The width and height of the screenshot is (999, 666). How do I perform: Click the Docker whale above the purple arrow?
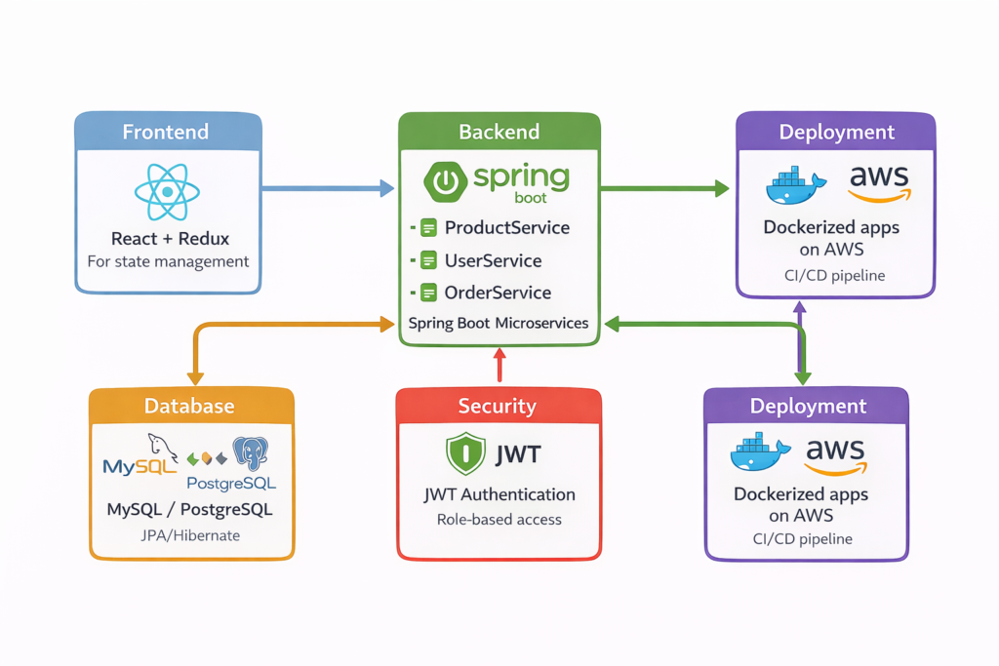(795, 185)
